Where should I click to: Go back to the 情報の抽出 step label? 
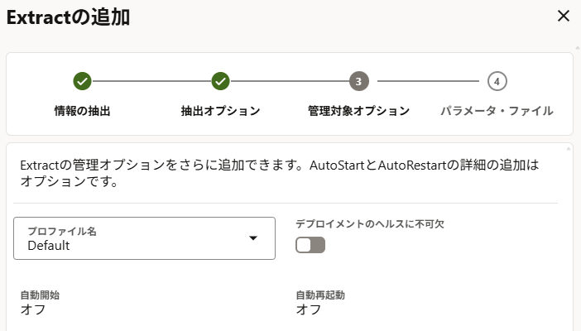pos(82,110)
